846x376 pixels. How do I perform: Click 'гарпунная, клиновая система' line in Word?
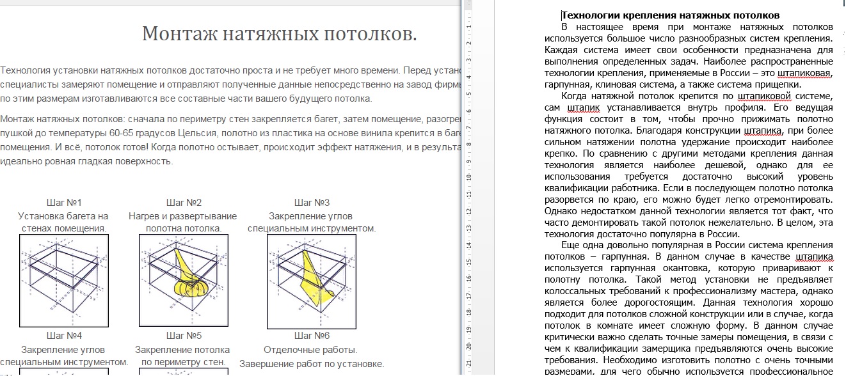pos(673,85)
